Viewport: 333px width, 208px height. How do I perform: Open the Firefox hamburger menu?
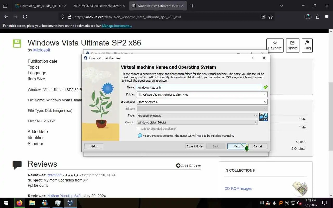pyautogui.click(x=327, y=17)
